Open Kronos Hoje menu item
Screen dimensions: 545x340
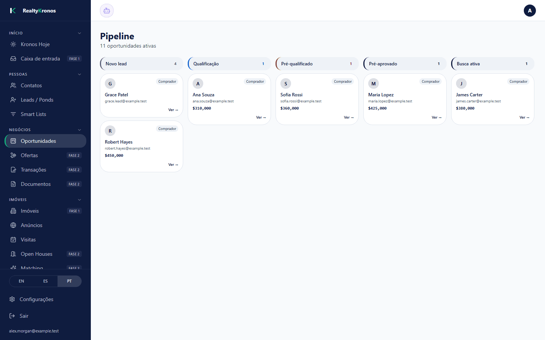coord(45,44)
